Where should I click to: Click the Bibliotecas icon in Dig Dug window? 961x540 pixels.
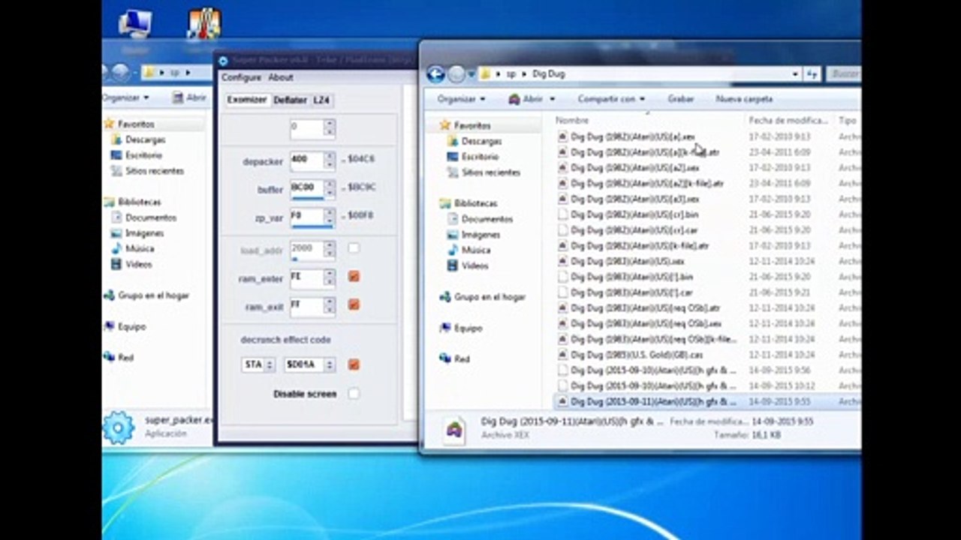tap(444, 203)
